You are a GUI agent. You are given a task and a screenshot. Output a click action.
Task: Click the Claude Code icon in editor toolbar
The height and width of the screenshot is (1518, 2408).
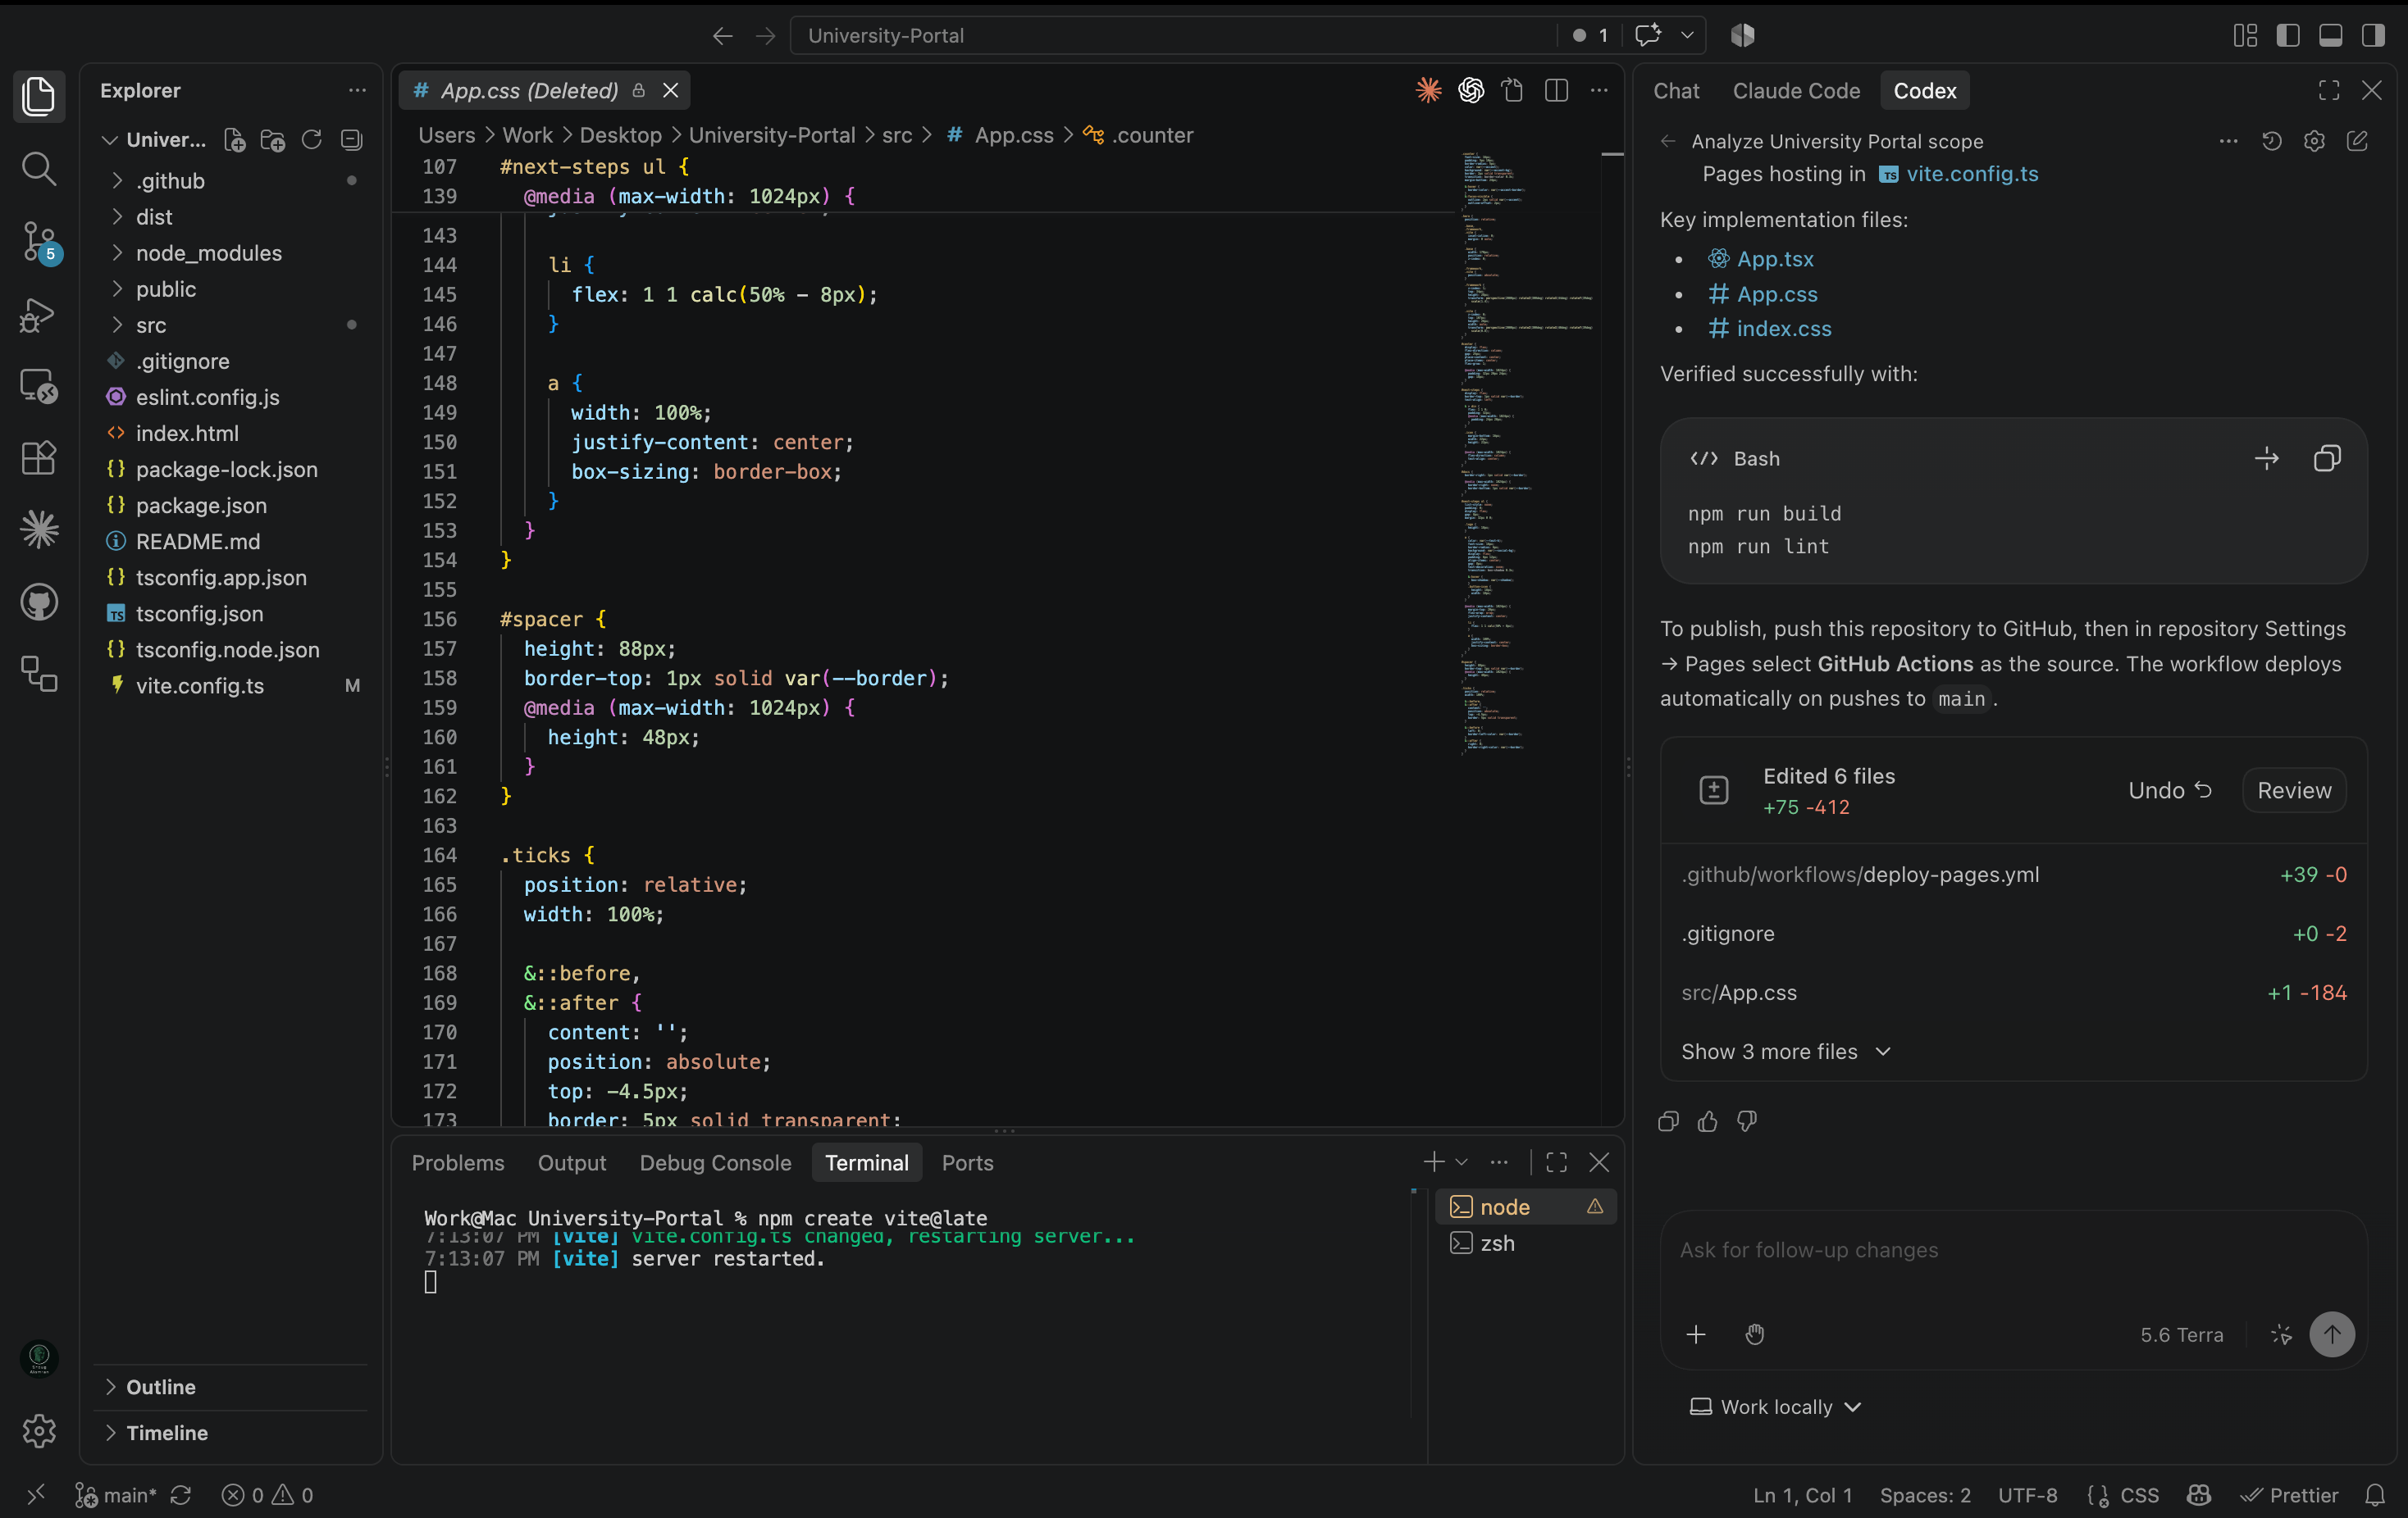click(x=1429, y=90)
